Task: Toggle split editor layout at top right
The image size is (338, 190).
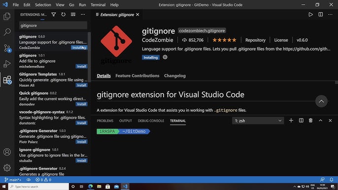Action: coord(321,14)
